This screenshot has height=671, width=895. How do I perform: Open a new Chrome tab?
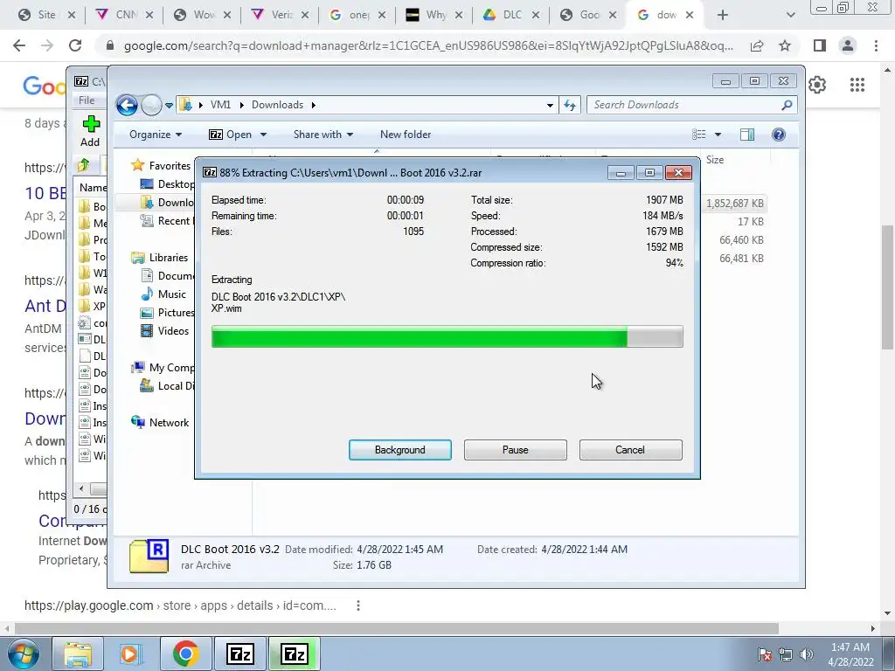pos(723,15)
